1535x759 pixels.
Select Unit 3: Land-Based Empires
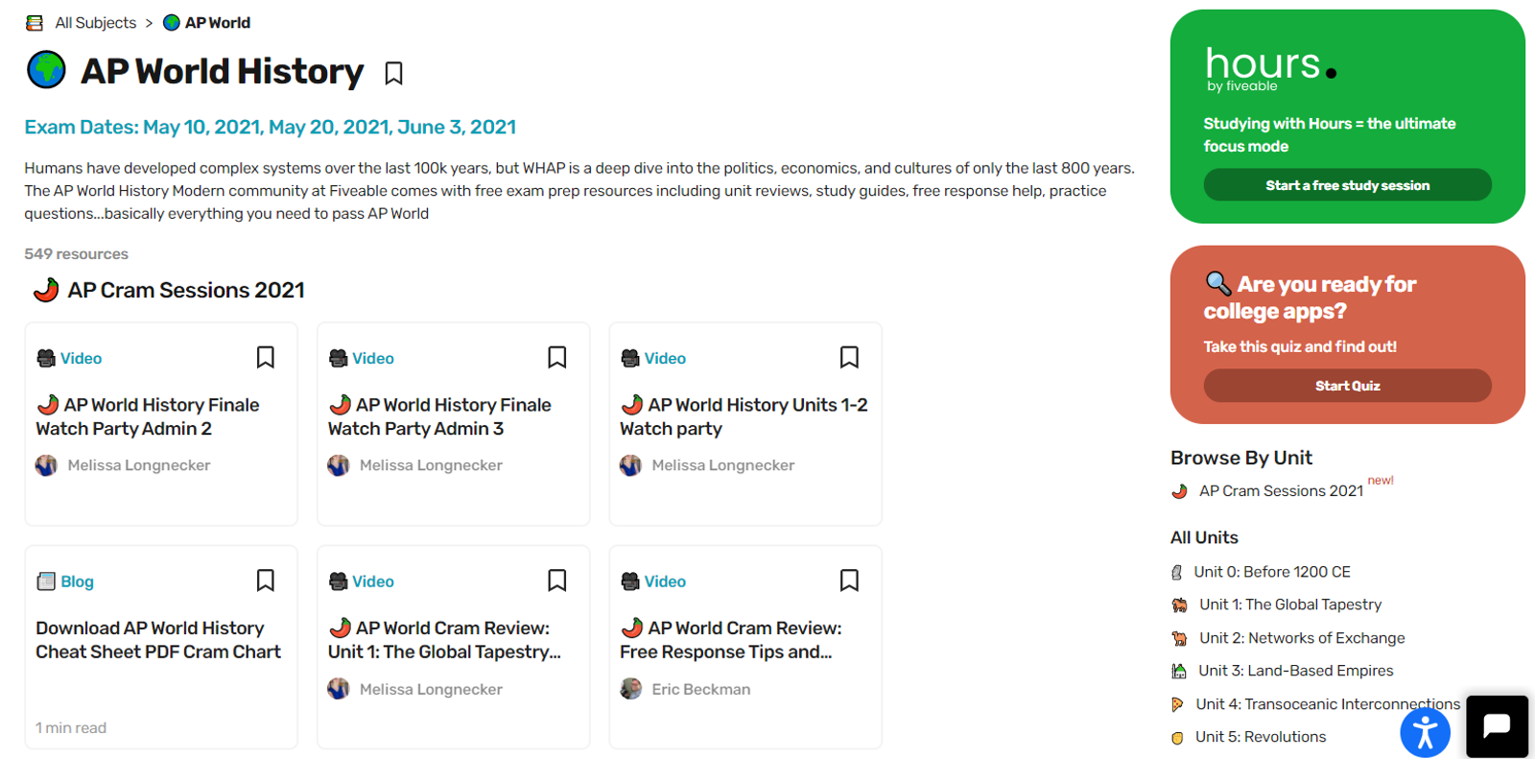click(1296, 671)
